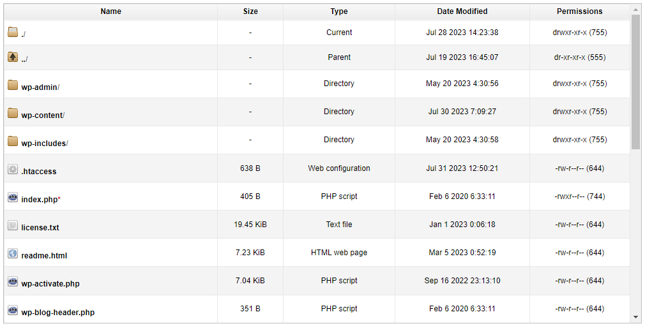Open the wp-content/ directory link

(x=43, y=115)
